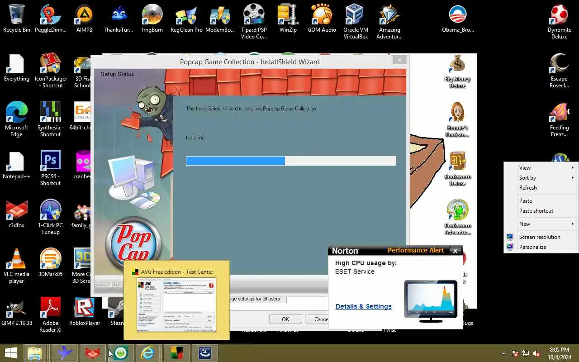This screenshot has height=362, width=579.
Task: Open Action Center flag tray icon
Action: click(515, 353)
